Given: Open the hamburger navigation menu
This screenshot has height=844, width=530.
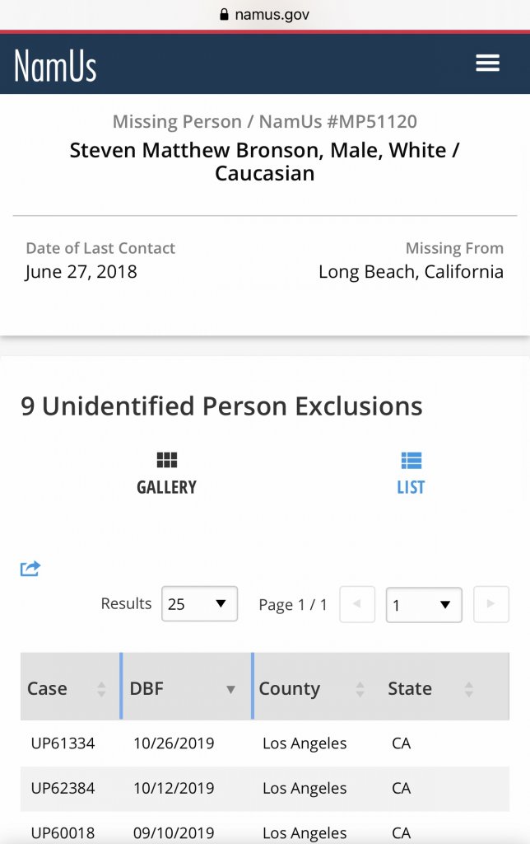Looking at the screenshot, I should tap(487, 63).
